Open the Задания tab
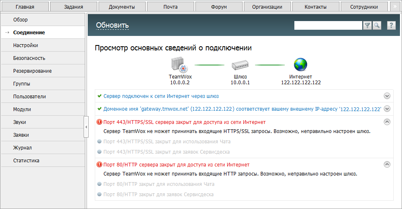The height and width of the screenshot is (209, 402). click(74, 7)
